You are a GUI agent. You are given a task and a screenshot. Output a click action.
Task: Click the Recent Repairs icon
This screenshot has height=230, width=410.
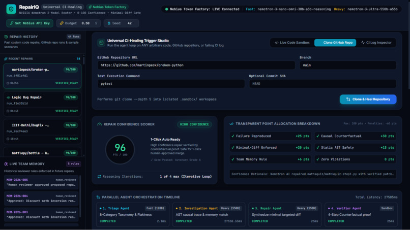[6, 59]
